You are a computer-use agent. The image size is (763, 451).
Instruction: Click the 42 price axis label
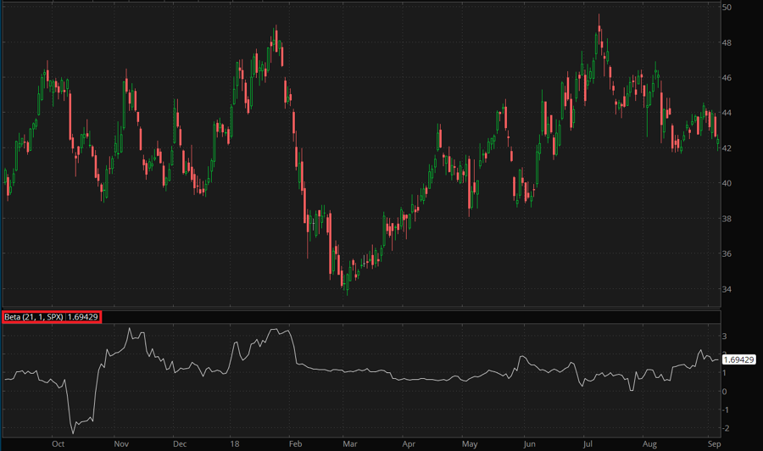coord(727,148)
